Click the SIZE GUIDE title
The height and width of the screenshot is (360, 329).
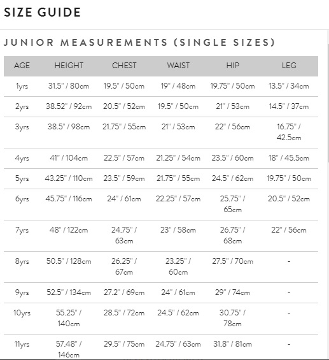pos(42,12)
